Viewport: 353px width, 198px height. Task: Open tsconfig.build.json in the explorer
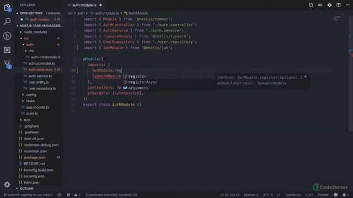39,170
